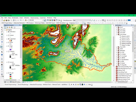The width and height of the screenshot is (136, 102).
Task: List layers by drawing order
Action: (5, 27)
